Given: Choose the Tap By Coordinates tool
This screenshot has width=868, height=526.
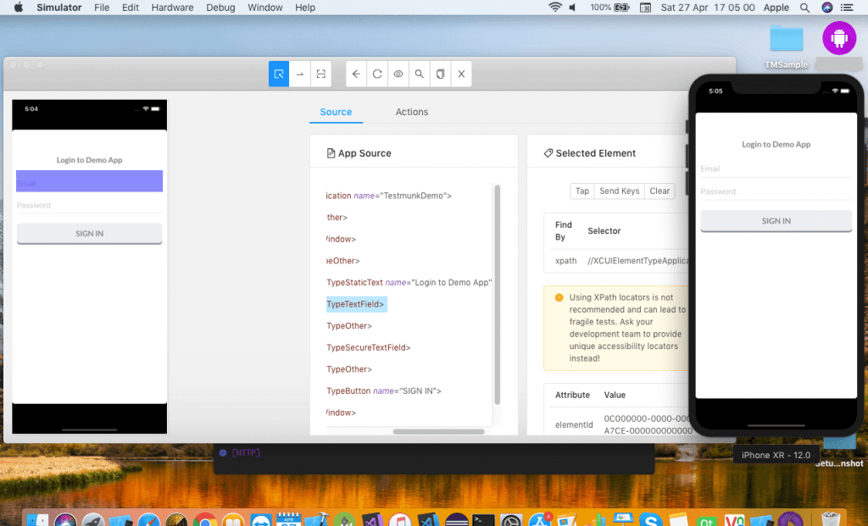Looking at the screenshot, I should tap(321, 75).
